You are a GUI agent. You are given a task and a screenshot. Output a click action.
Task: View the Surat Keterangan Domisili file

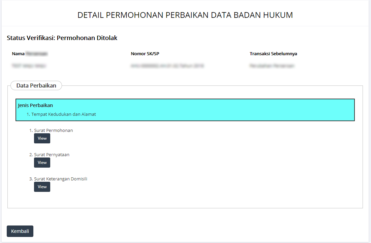(42, 187)
